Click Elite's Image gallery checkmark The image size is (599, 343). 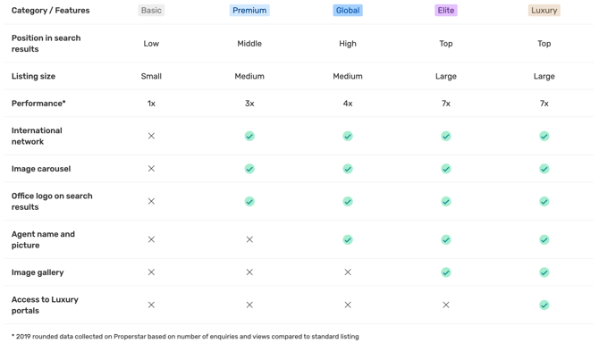pos(446,272)
